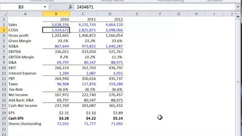Screen dimensions: 242x136
Task: Select row 10 header
Action: click(x=4, y=68)
